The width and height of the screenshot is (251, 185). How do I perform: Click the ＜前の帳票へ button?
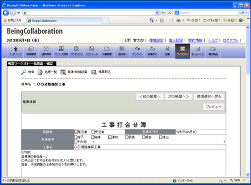point(150,97)
